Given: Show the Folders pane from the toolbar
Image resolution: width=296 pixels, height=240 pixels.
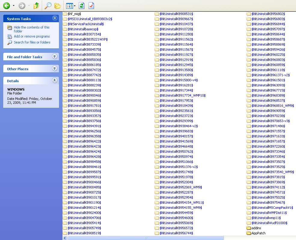Looking at the screenshot, I should [57, 5].
